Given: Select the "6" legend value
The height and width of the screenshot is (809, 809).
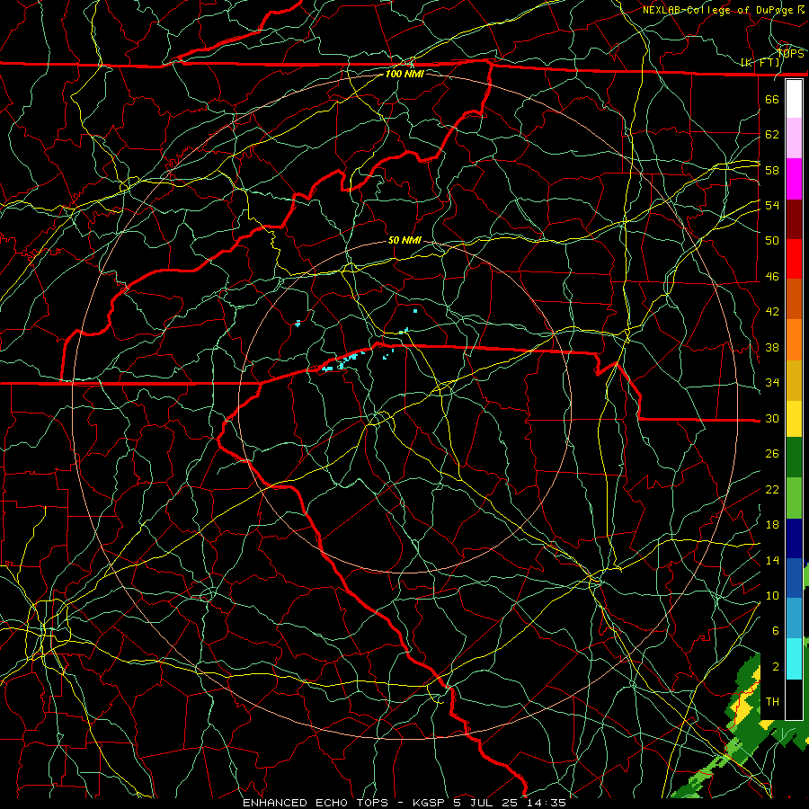Looking at the screenshot, I should coord(775,630).
